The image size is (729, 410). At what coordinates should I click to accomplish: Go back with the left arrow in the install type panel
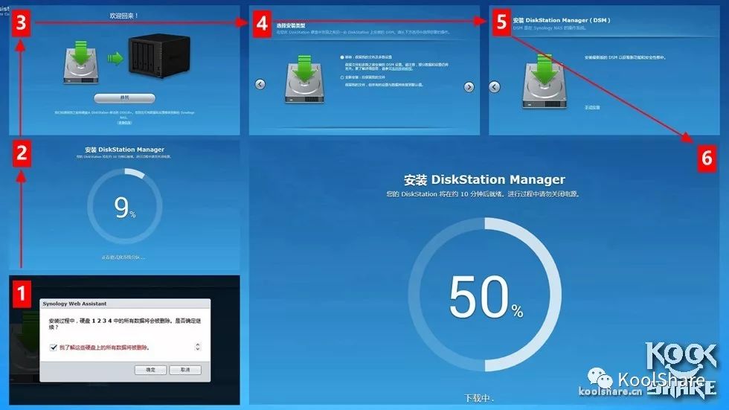(260, 84)
